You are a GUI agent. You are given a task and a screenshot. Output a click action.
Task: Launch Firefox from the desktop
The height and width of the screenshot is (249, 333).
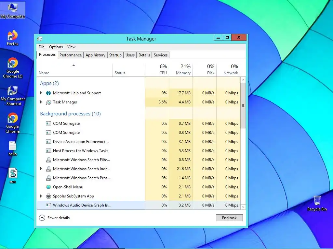click(x=13, y=38)
